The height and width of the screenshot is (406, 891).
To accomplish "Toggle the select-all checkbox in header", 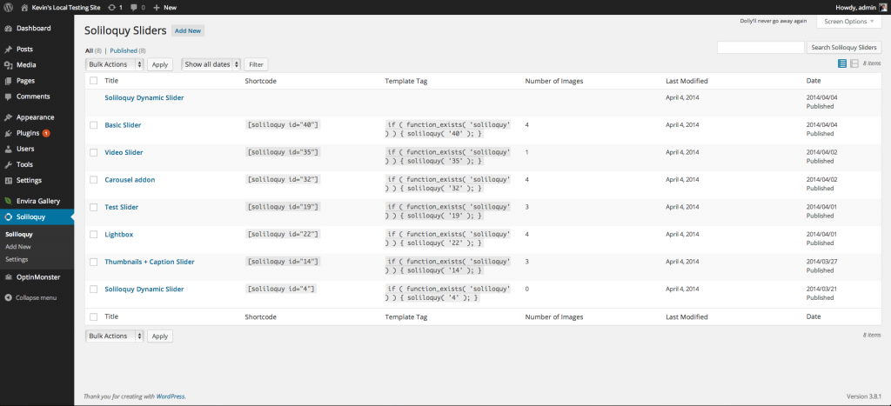I will pos(93,81).
